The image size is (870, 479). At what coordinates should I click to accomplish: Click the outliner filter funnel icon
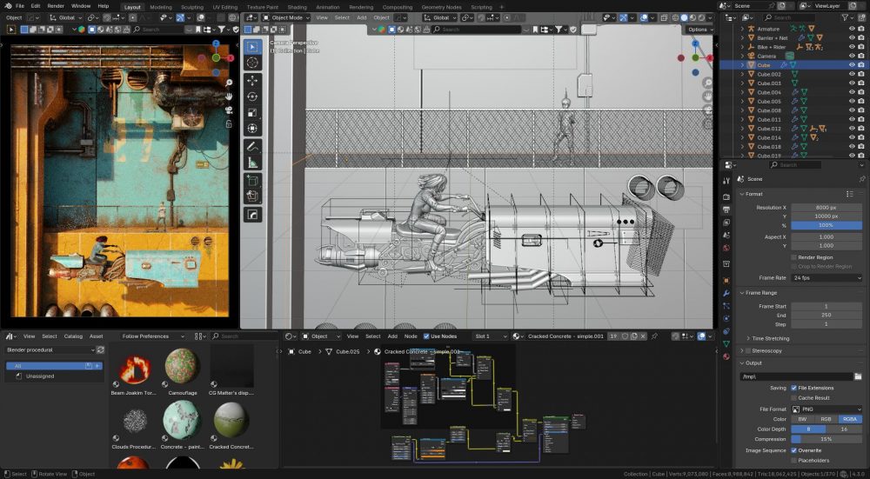click(846, 17)
